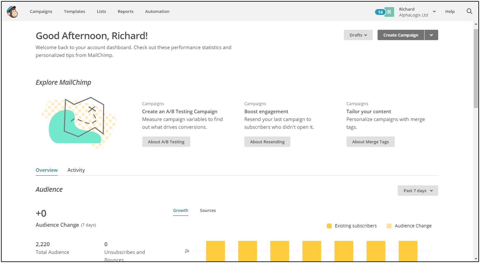Click the About A/B Testing button
The width and height of the screenshot is (480, 263).
[166, 142]
